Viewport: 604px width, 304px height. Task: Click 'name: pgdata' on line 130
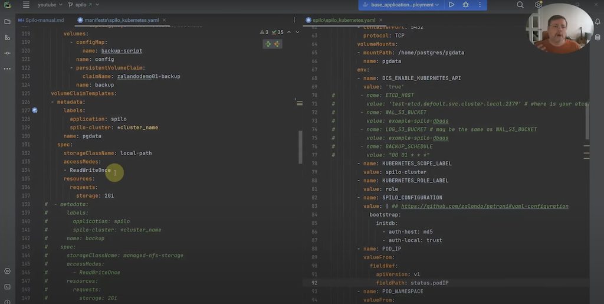coord(83,136)
